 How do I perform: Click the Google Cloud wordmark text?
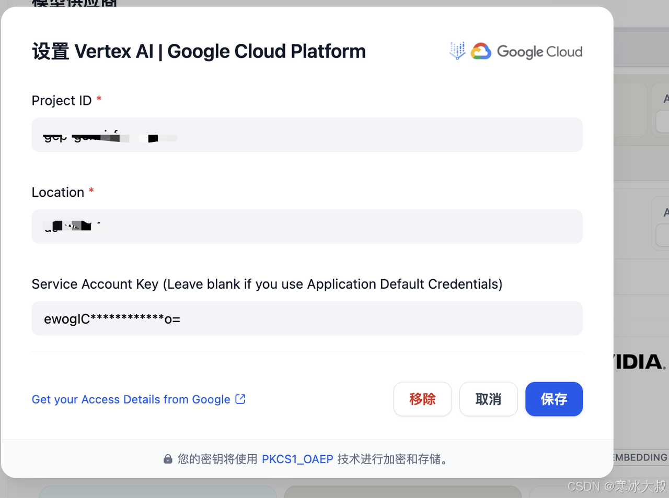(x=539, y=52)
